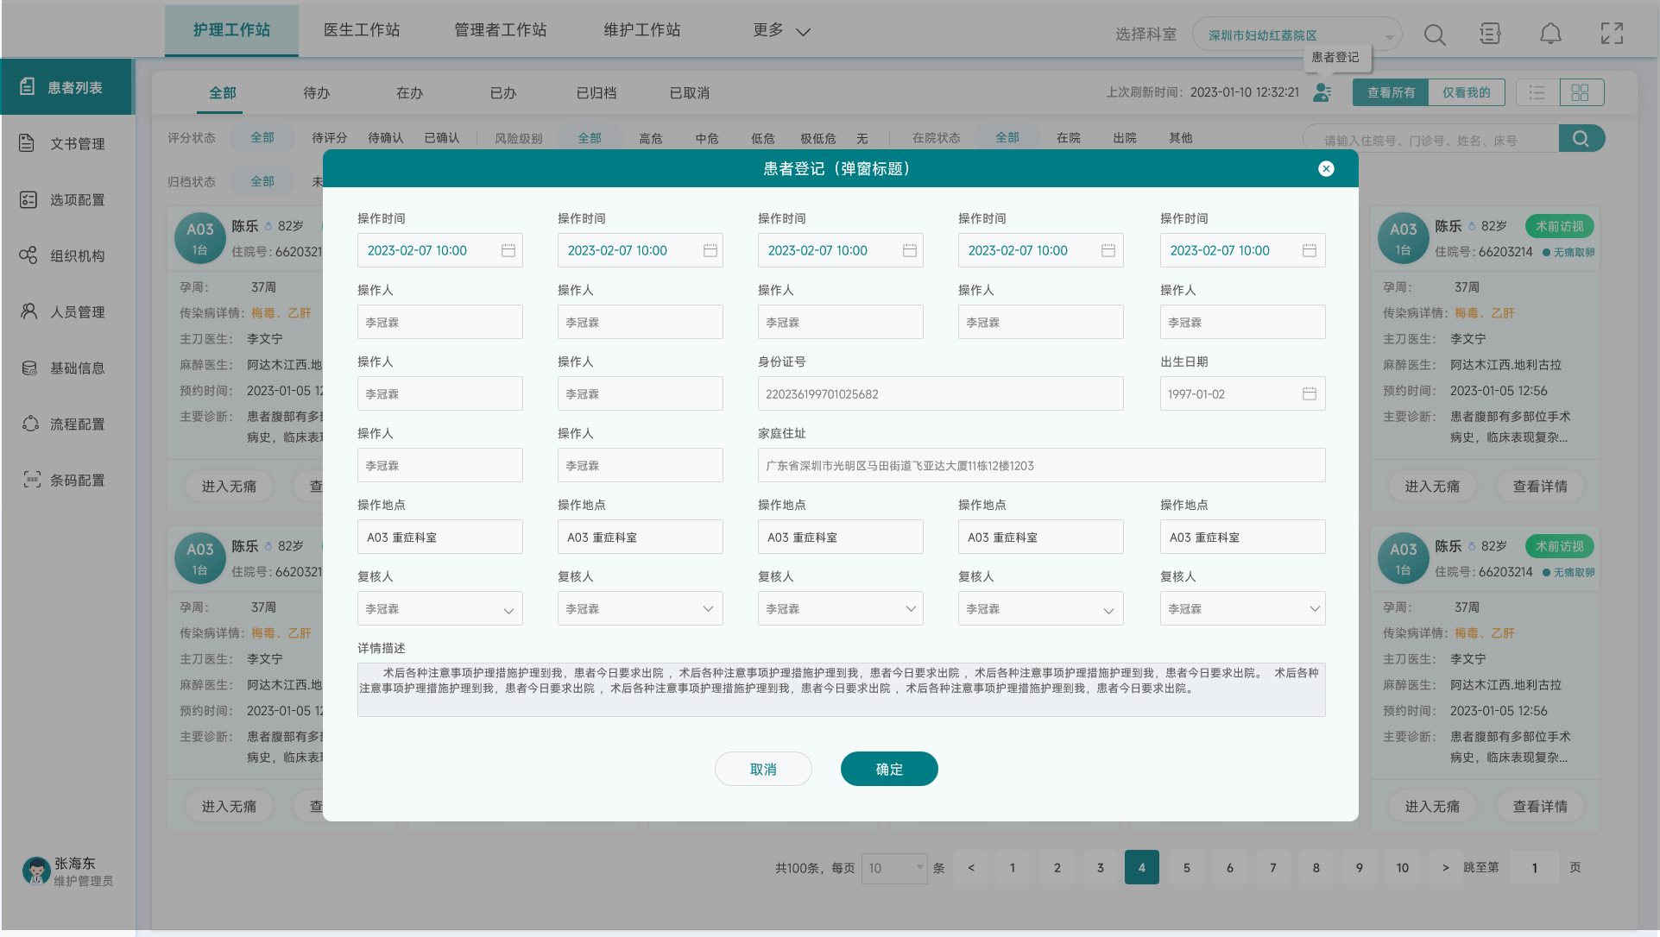Click 进入无痛 on bottom right patient card
This screenshot has height=937, width=1660.
tap(1432, 807)
